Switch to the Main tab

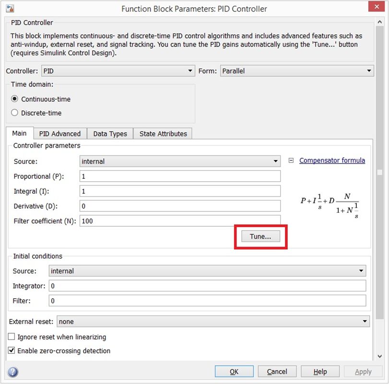click(x=19, y=133)
